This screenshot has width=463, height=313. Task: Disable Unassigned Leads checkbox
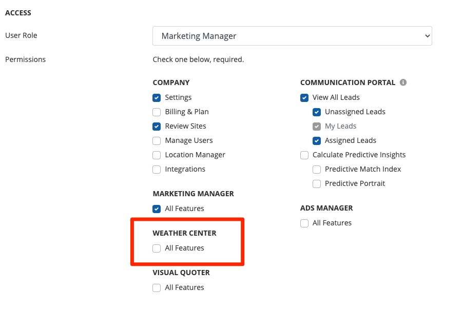click(317, 112)
